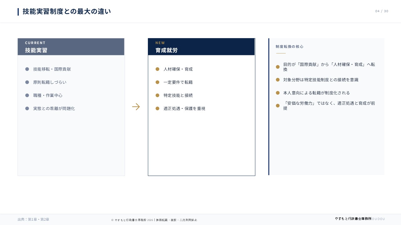Click the slide title 技能実習制度との最大の違い
401x225 pixels.
tap(67, 12)
